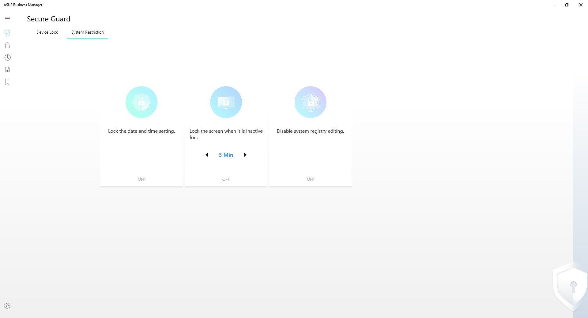
Task: Open the hamburger navigation menu
Action: tap(7, 17)
